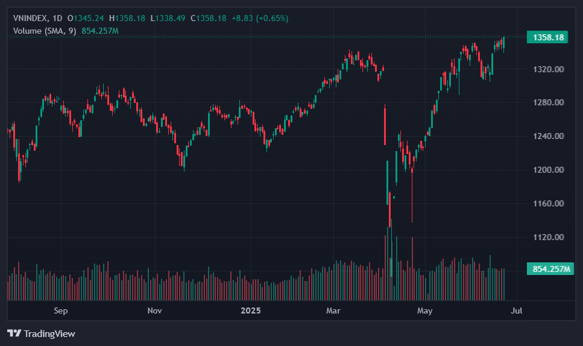Click the 1120.00 price axis label
This screenshot has height=346, width=583.
click(x=548, y=237)
